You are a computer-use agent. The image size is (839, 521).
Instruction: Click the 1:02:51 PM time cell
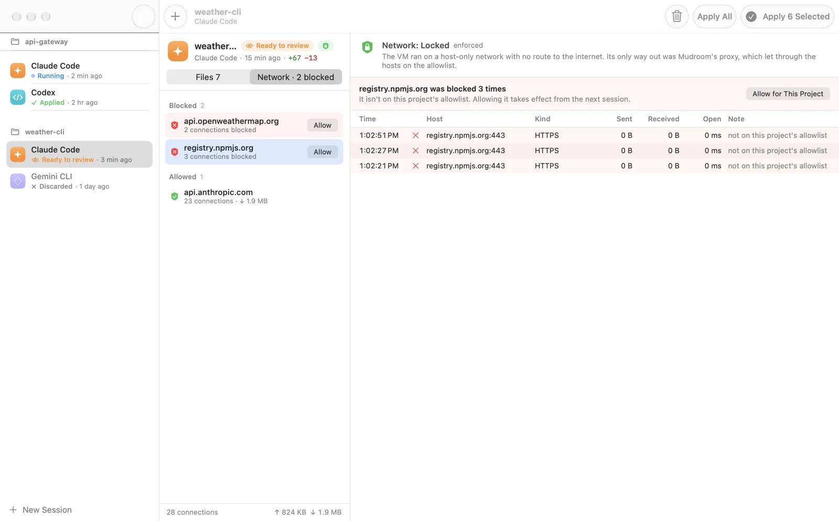379,135
